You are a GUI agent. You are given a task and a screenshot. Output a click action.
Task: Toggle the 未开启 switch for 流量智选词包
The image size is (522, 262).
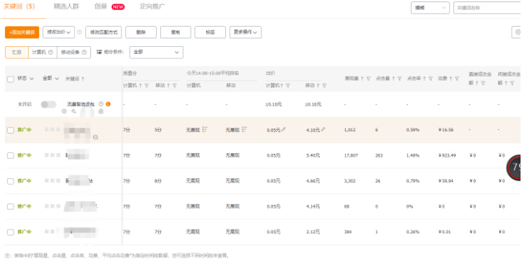(48, 105)
